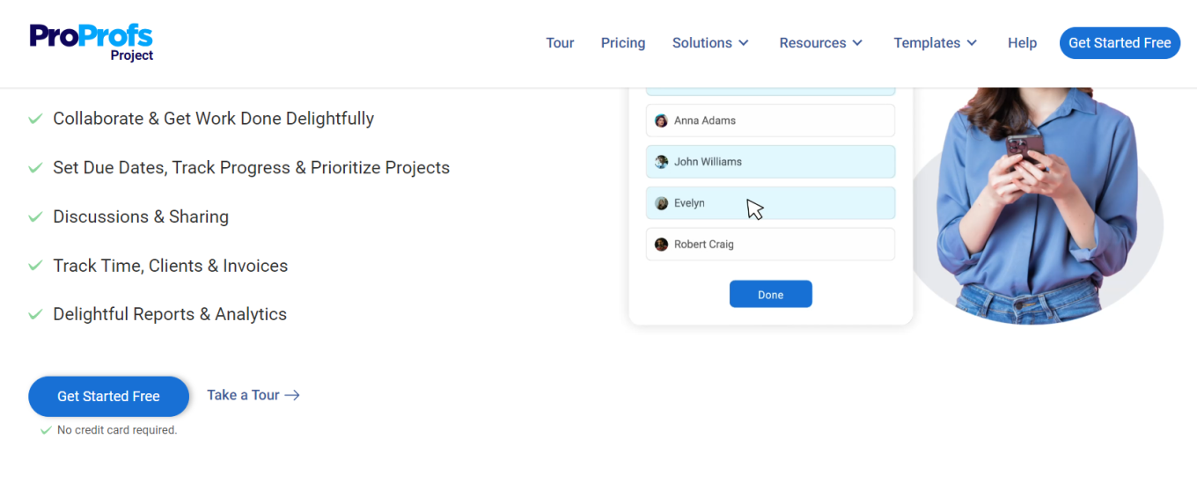Select Anna Adams in the assignee list

770,121
